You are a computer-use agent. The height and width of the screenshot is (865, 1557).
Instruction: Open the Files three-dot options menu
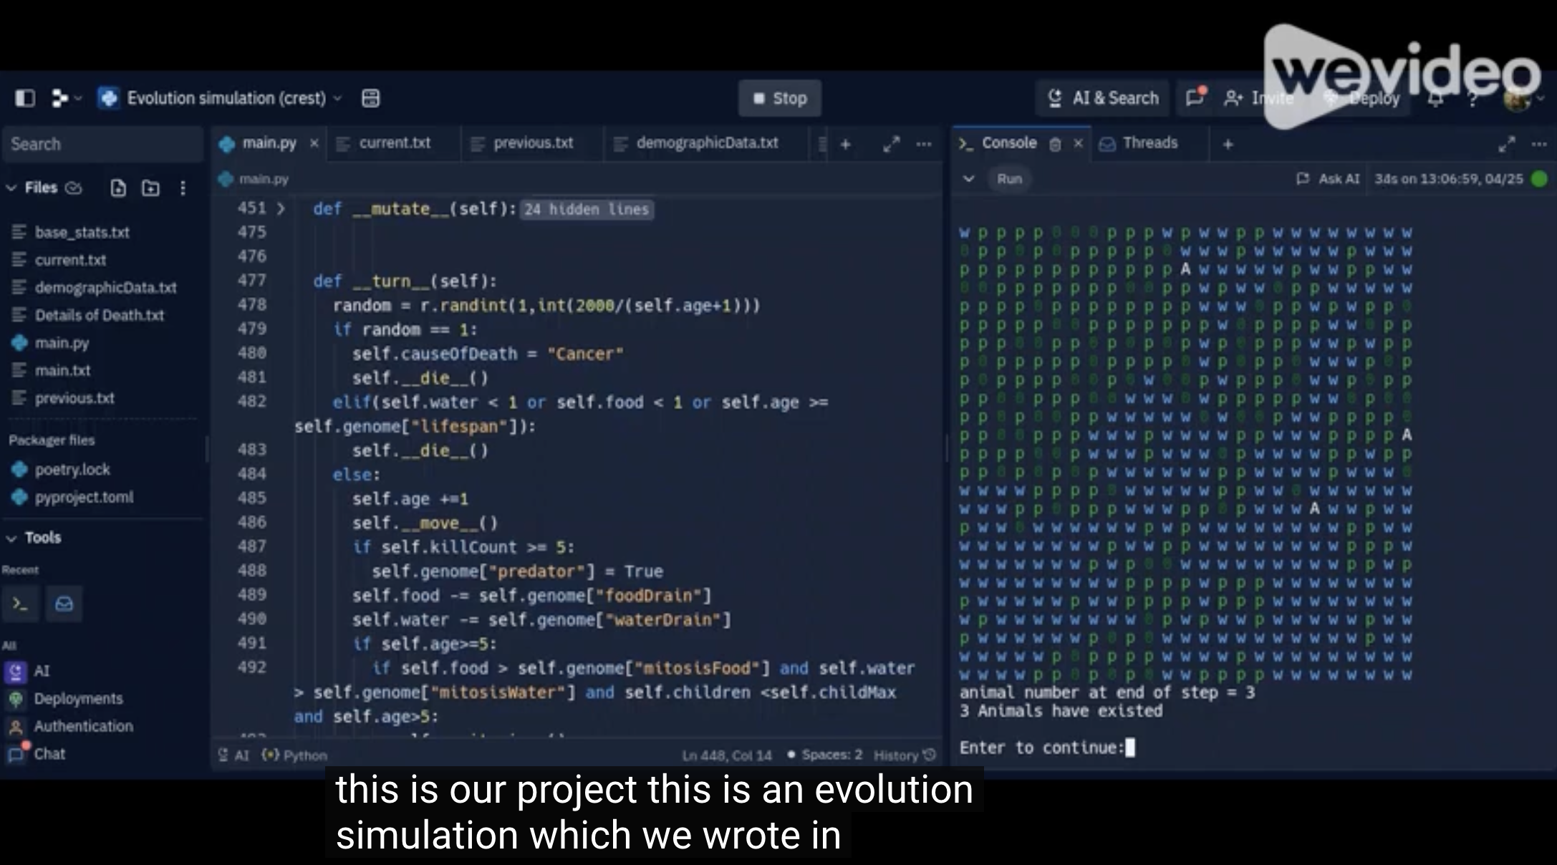tap(183, 188)
